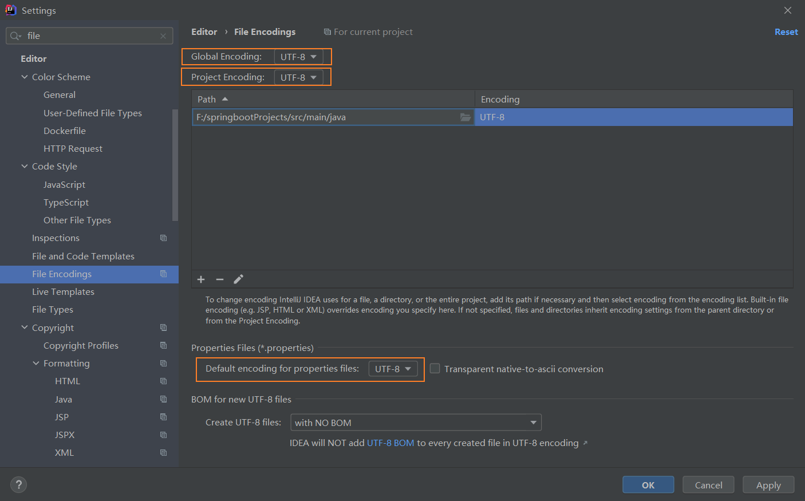
Task: Click the external link arrow after BOM note
Action: pos(585,443)
